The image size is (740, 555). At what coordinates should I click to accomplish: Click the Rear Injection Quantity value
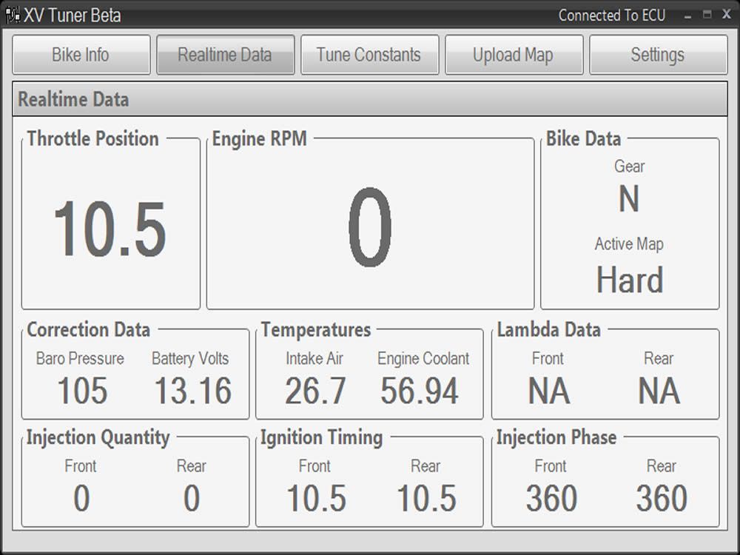pyautogui.click(x=192, y=498)
